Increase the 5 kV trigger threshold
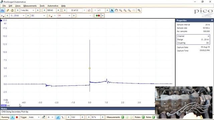The width and height of the screenshot is (214, 120). (82, 117)
